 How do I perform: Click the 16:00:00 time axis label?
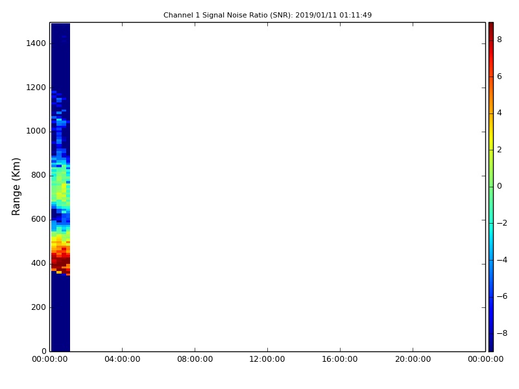click(x=340, y=359)
